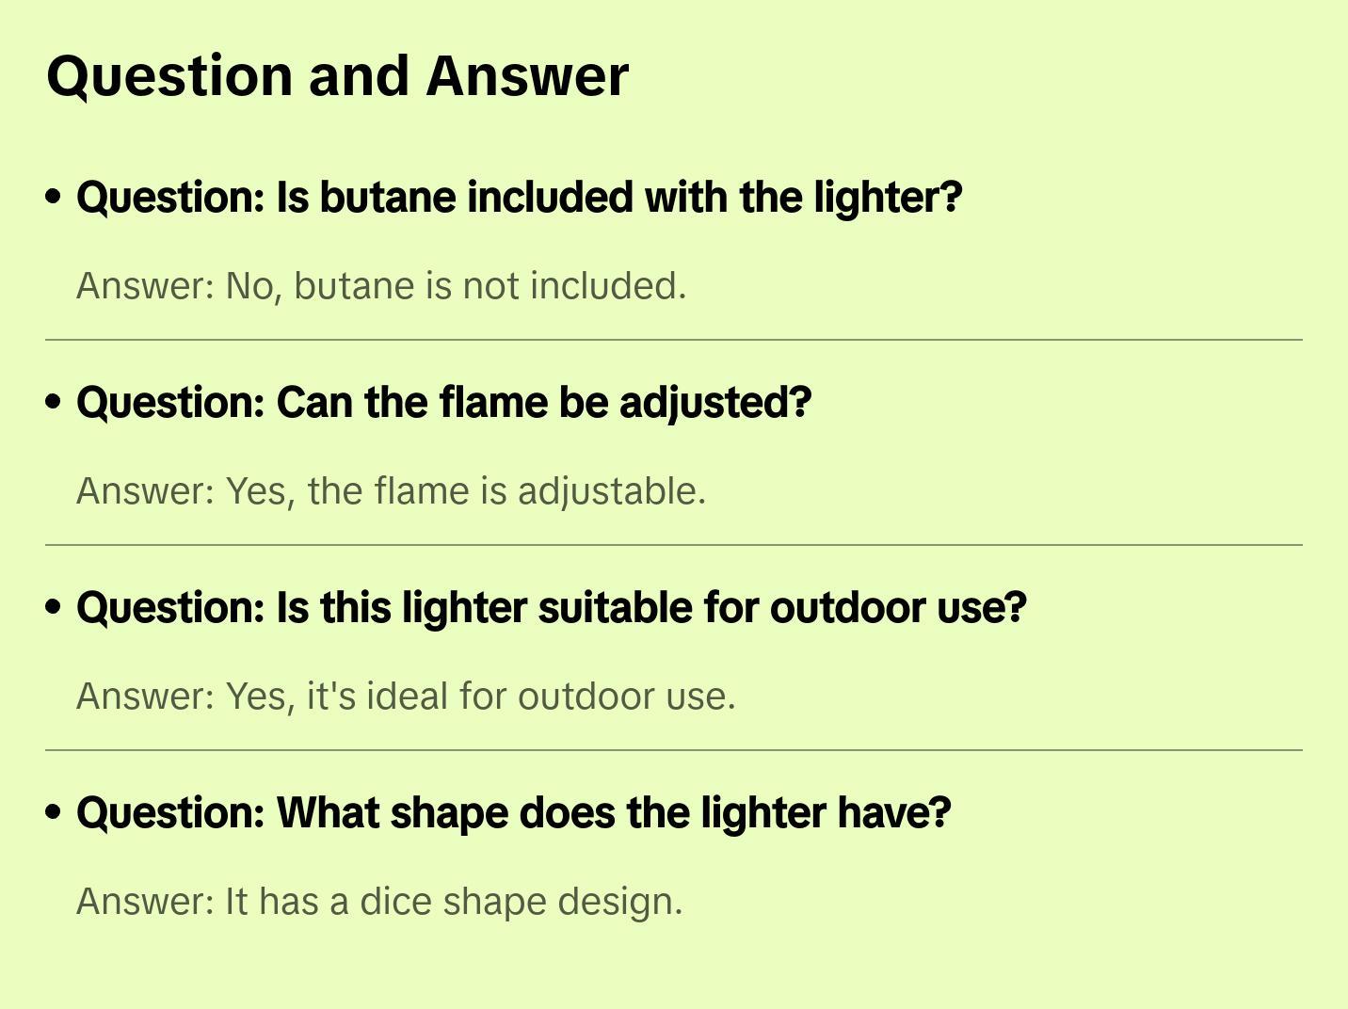The image size is (1348, 1009).
Task: Click the word "Answer" in the page heading
Action: [527, 76]
